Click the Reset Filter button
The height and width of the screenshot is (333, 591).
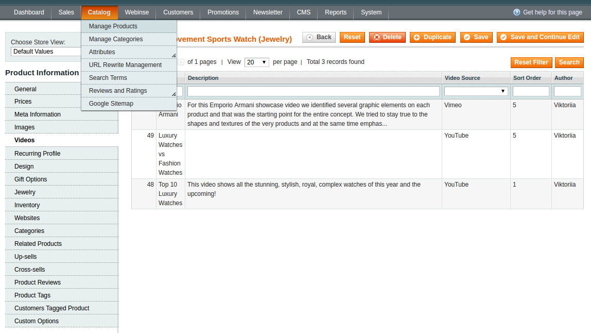[x=531, y=62]
